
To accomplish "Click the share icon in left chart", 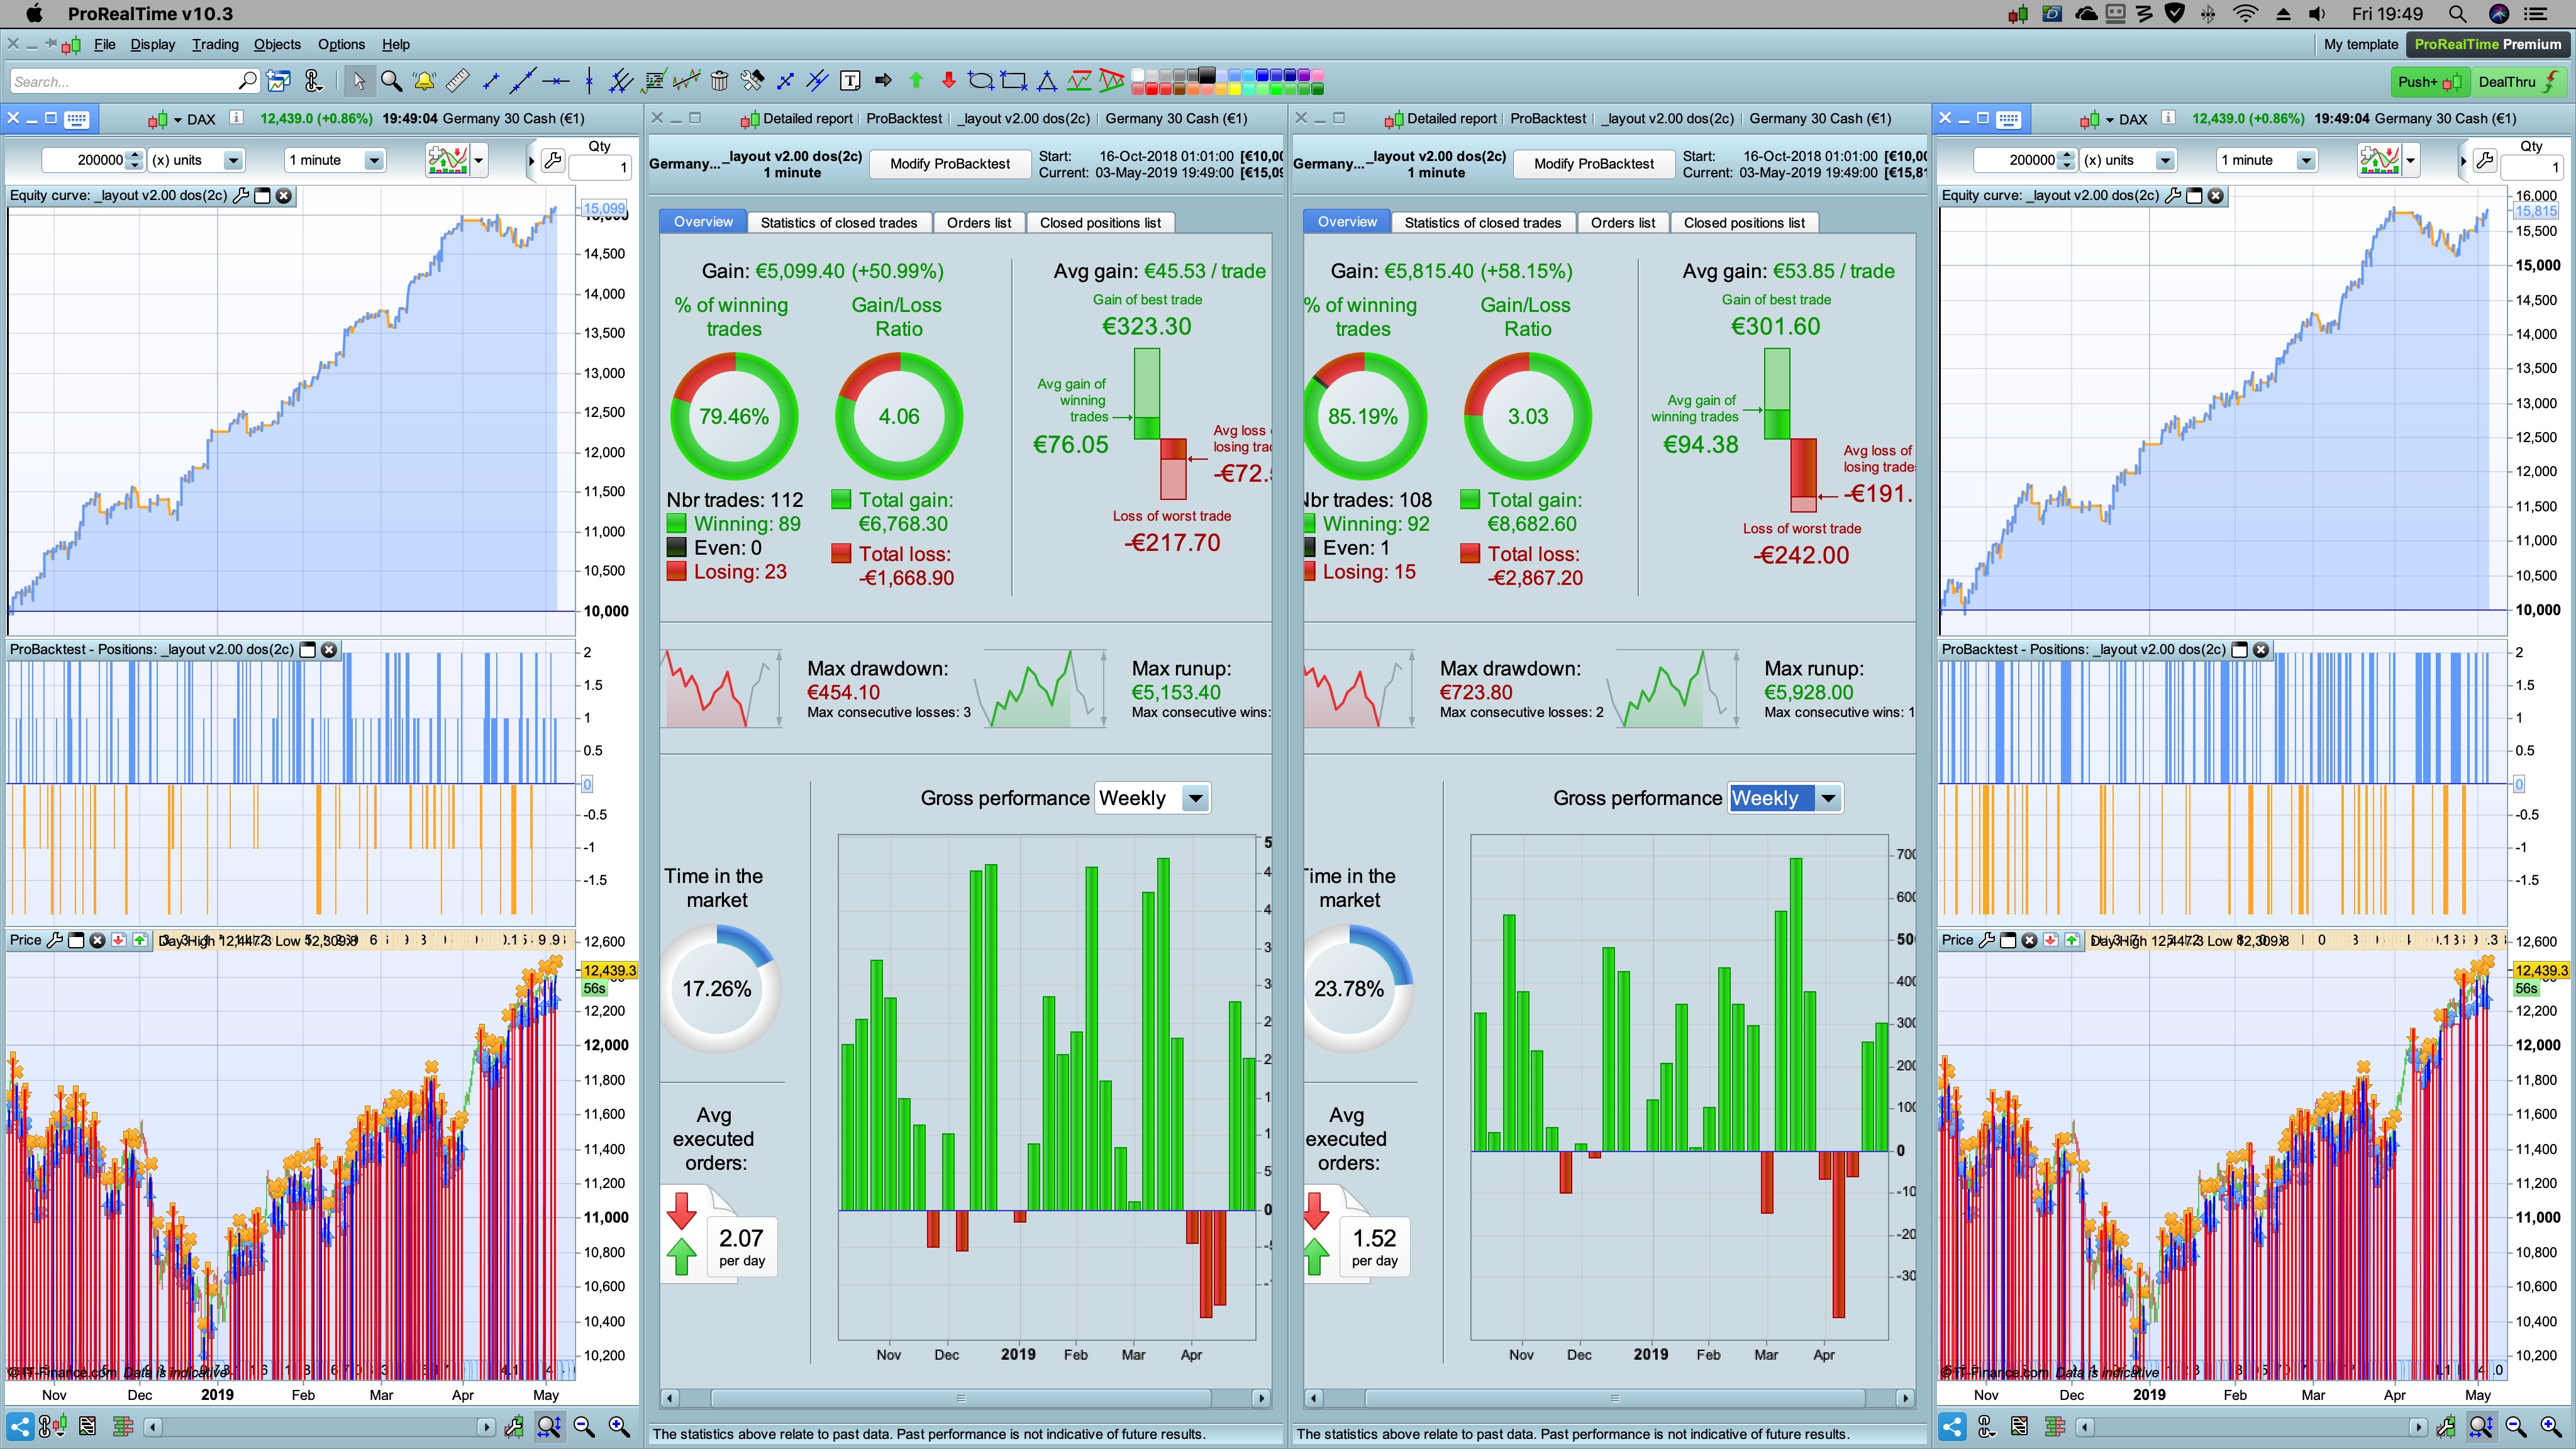I will tap(20, 1427).
